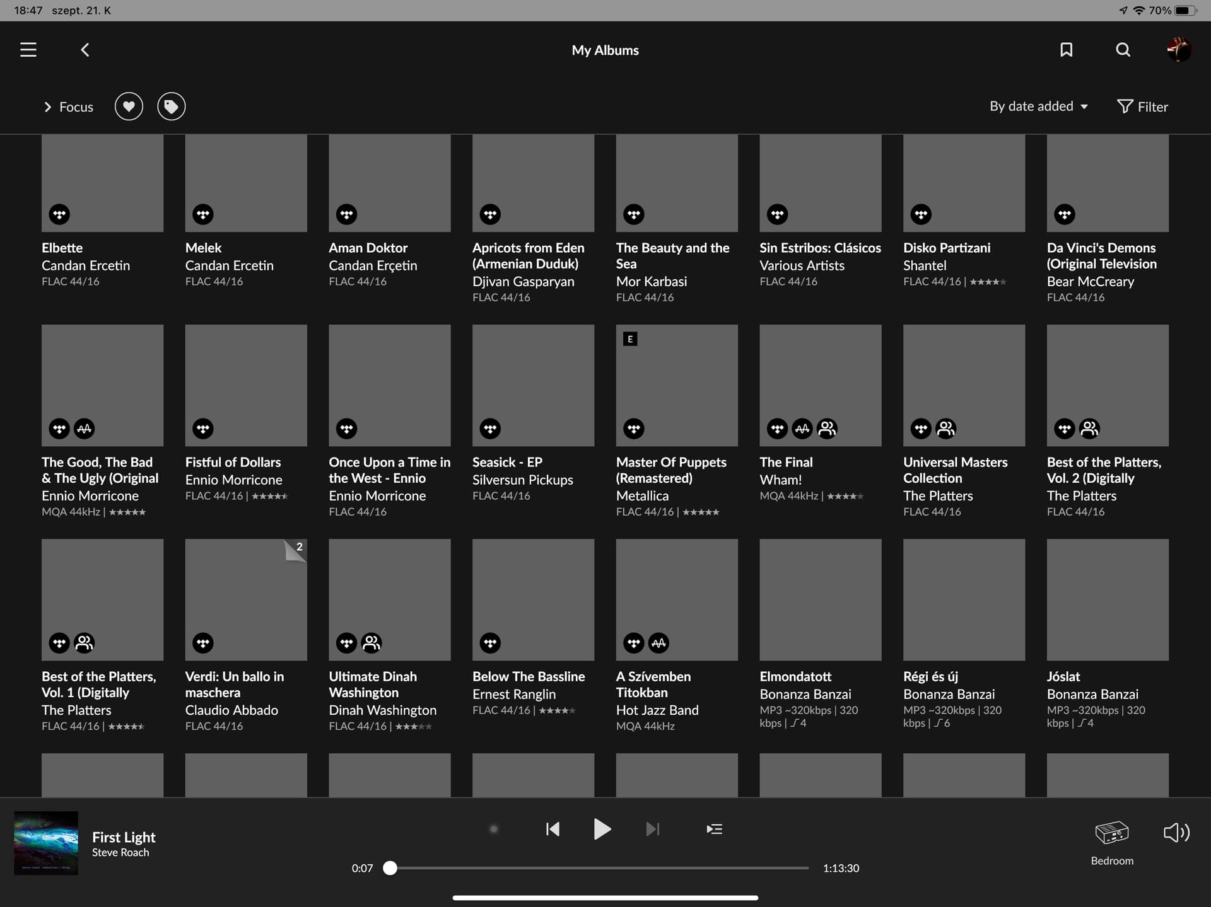Open the First Light track title
Viewport: 1211px width, 907px height.
click(x=124, y=837)
